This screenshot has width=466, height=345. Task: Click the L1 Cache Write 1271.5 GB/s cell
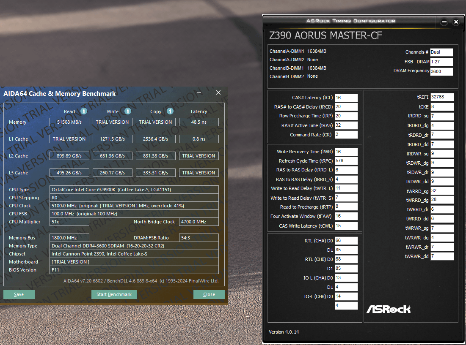(112, 139)
